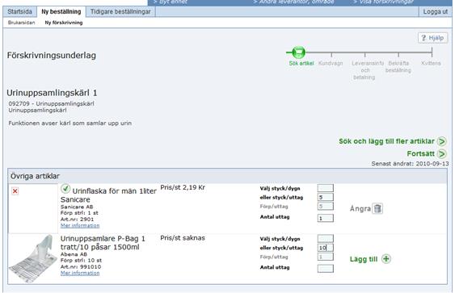The width and height of the screenshot is (455, 293).
Task: Open the Tidigare beställningar tab
Action: pyautogui.click(x=120, y=11)
